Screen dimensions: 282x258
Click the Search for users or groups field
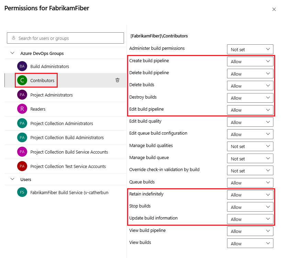(65, 38)
